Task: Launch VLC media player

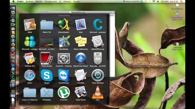Action: (98, 92)
